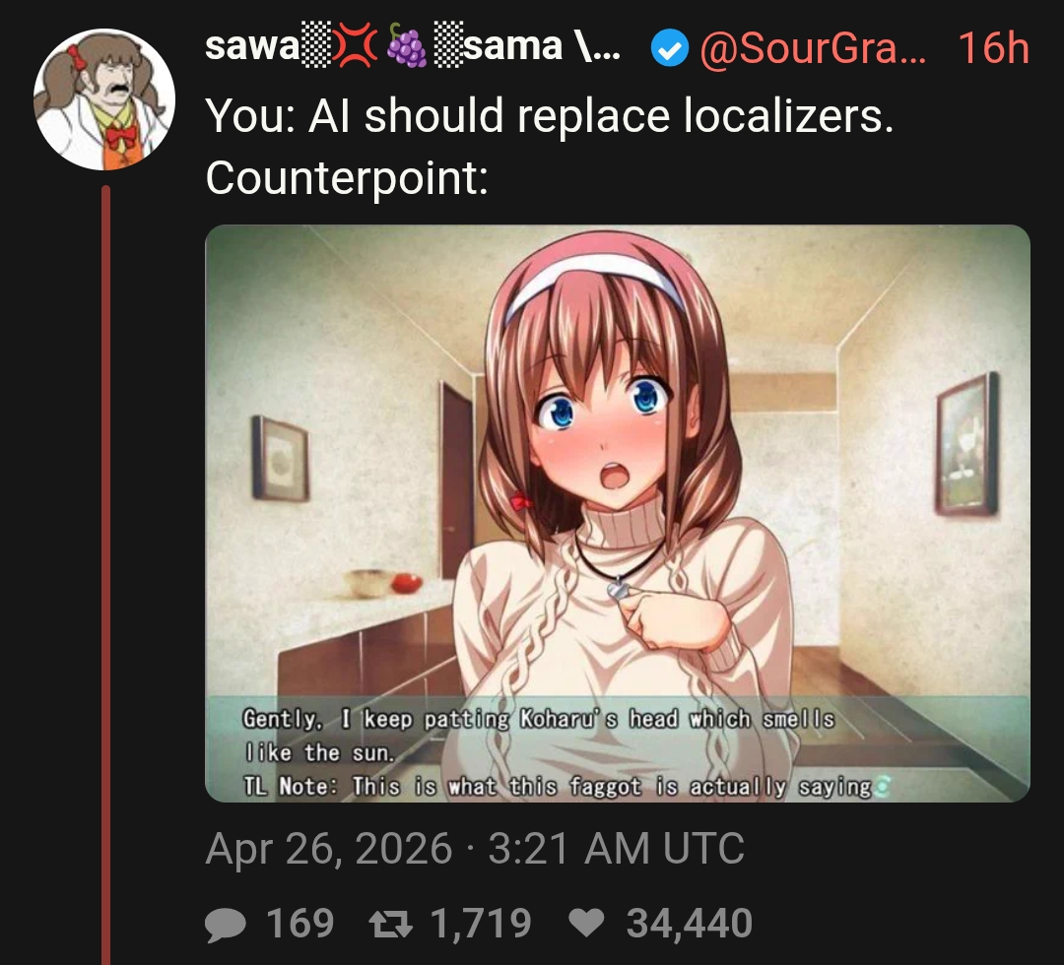View the 34,440 likes count
Screen dimensions: 1064x965
pos(690,924)
